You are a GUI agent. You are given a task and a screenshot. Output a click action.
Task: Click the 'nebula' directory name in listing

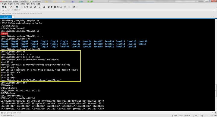[142, 44]
